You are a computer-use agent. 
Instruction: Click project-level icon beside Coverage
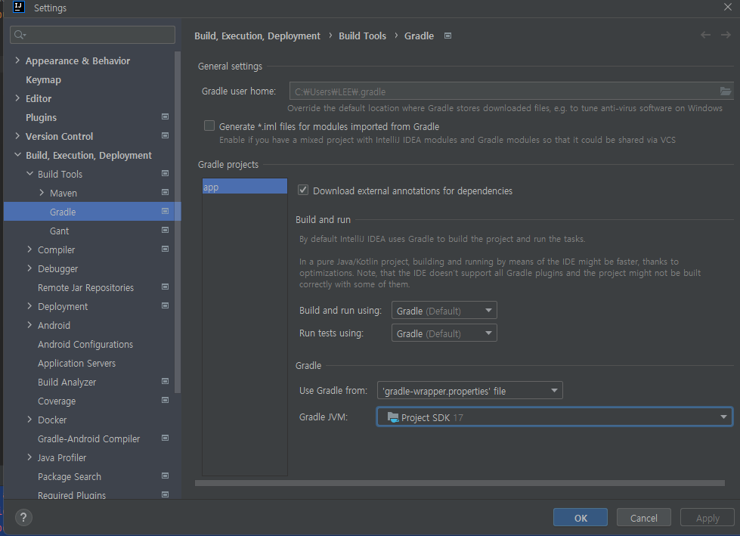166,400
